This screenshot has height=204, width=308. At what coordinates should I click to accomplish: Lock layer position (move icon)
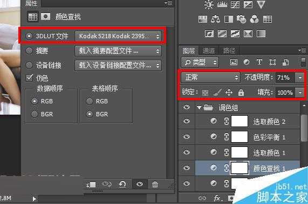click(229, 92)
